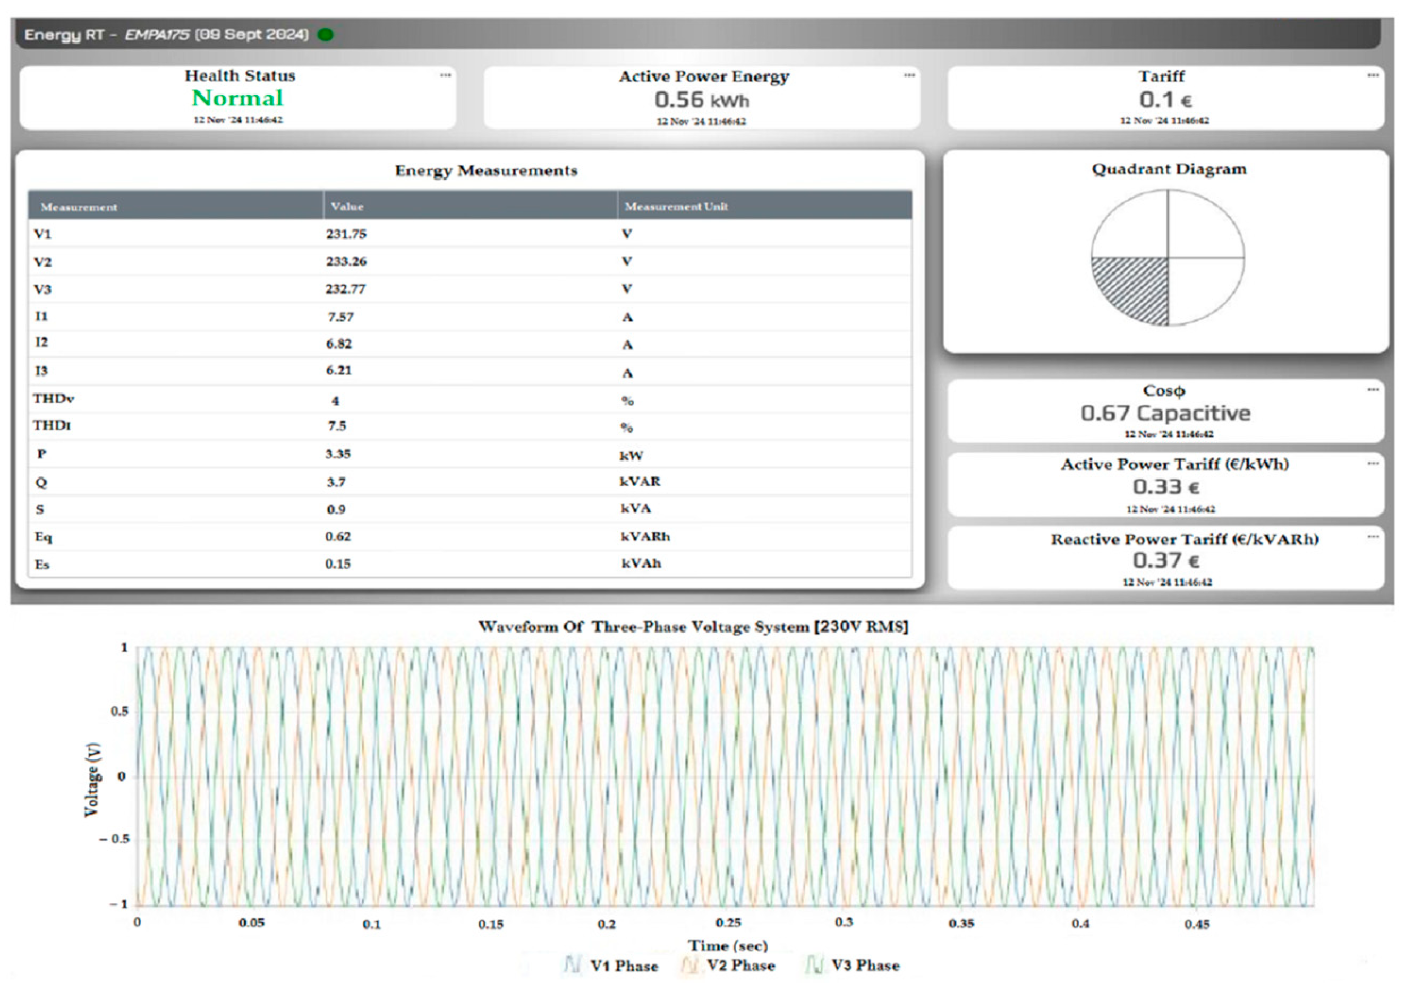Click waveform chart at 0.25 sec mark

pos(727,776)
